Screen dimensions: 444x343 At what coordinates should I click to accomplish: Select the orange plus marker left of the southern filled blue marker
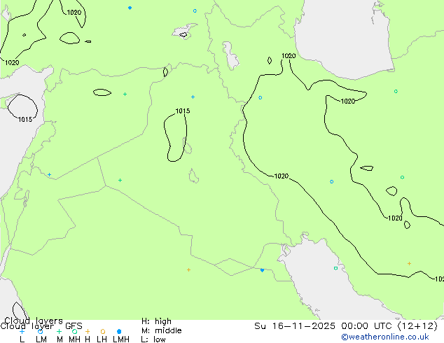[188, 270]
